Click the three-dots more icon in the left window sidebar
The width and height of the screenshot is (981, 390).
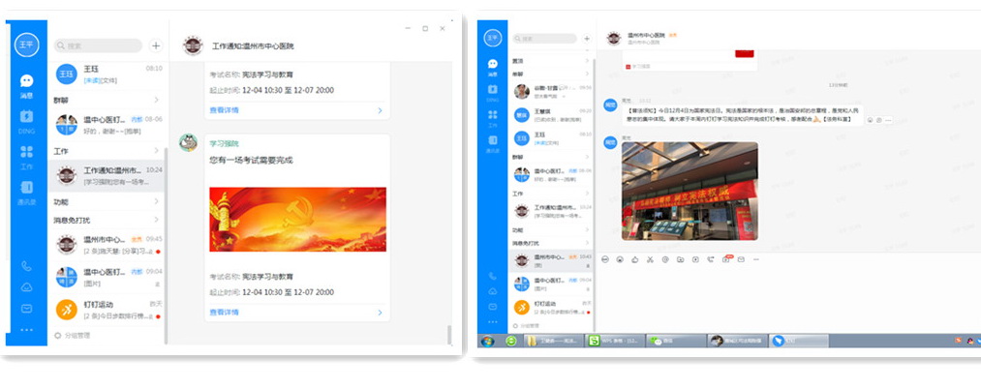point(26,329)
